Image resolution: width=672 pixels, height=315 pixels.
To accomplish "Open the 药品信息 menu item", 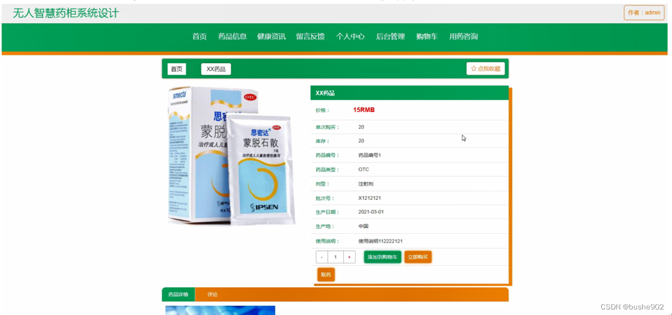I will click(x=232, y=36).
